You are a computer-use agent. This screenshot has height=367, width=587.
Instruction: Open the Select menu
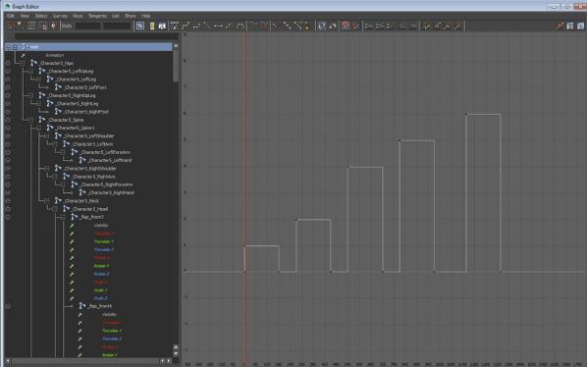tap(41, 16)
